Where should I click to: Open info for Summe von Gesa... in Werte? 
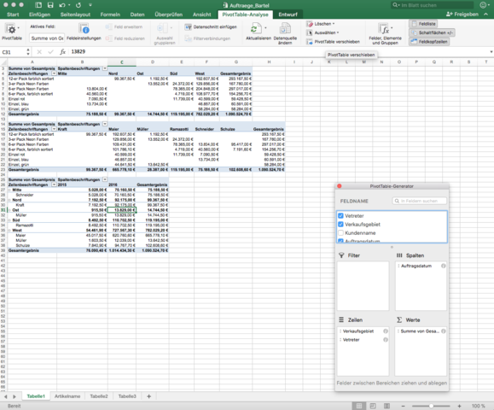tap(444, 331)
